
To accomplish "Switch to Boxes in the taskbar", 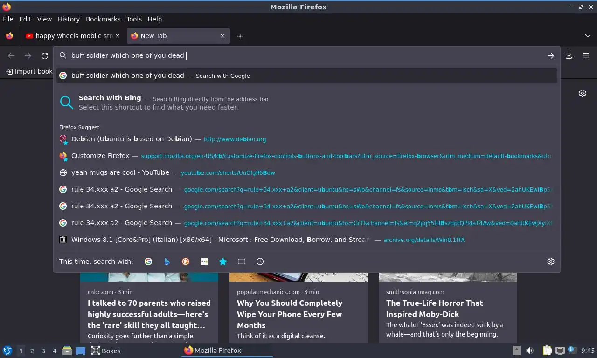I will tap(106, 351).
